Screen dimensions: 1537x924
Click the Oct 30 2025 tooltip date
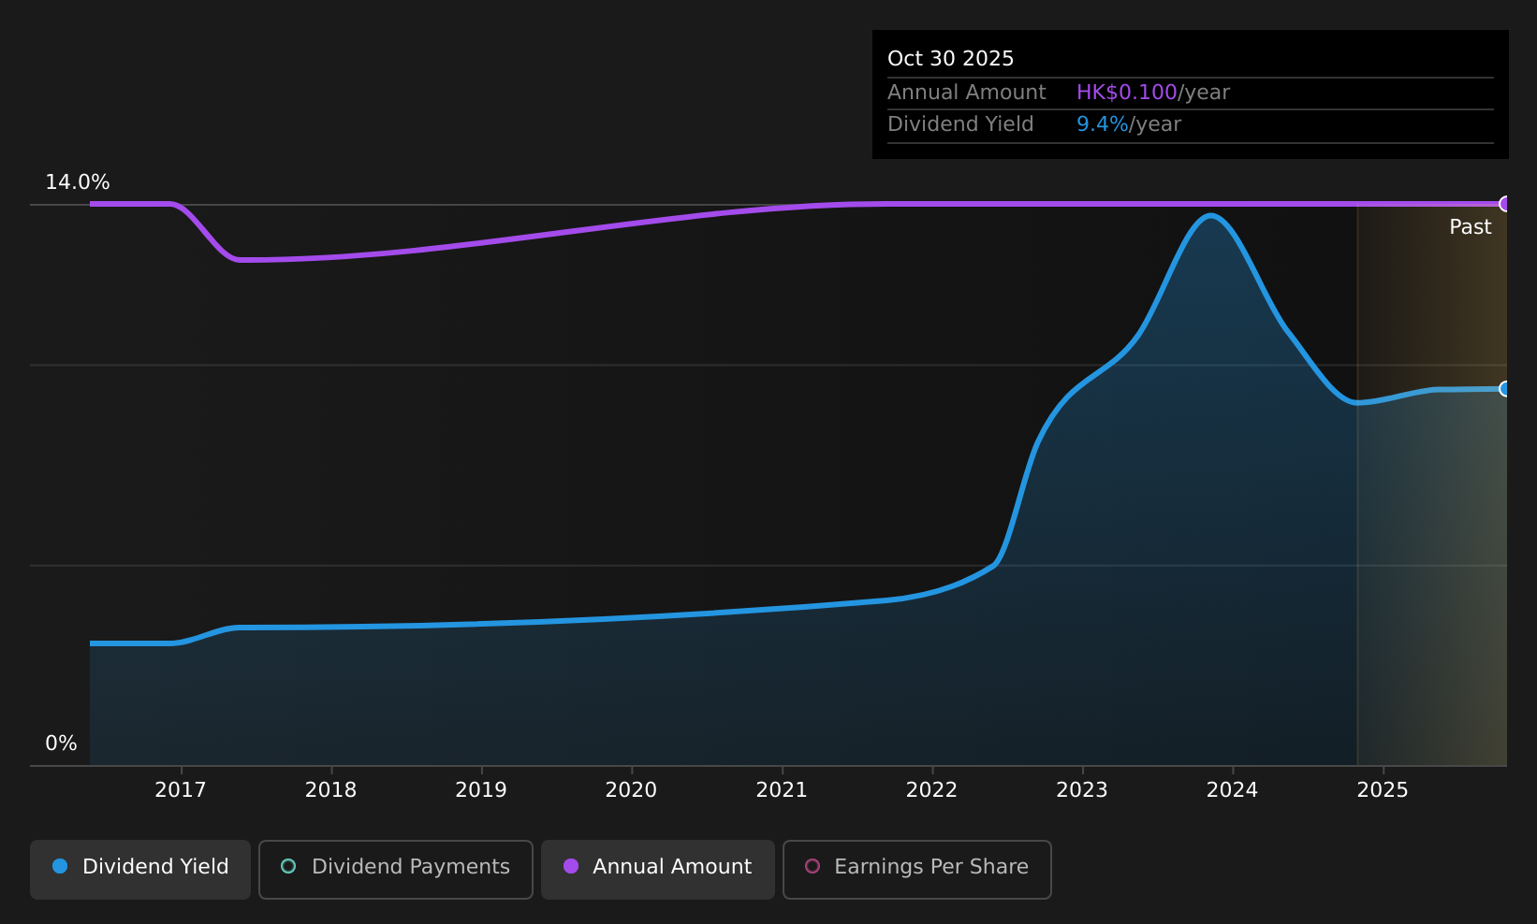click(x=951, y=59)
